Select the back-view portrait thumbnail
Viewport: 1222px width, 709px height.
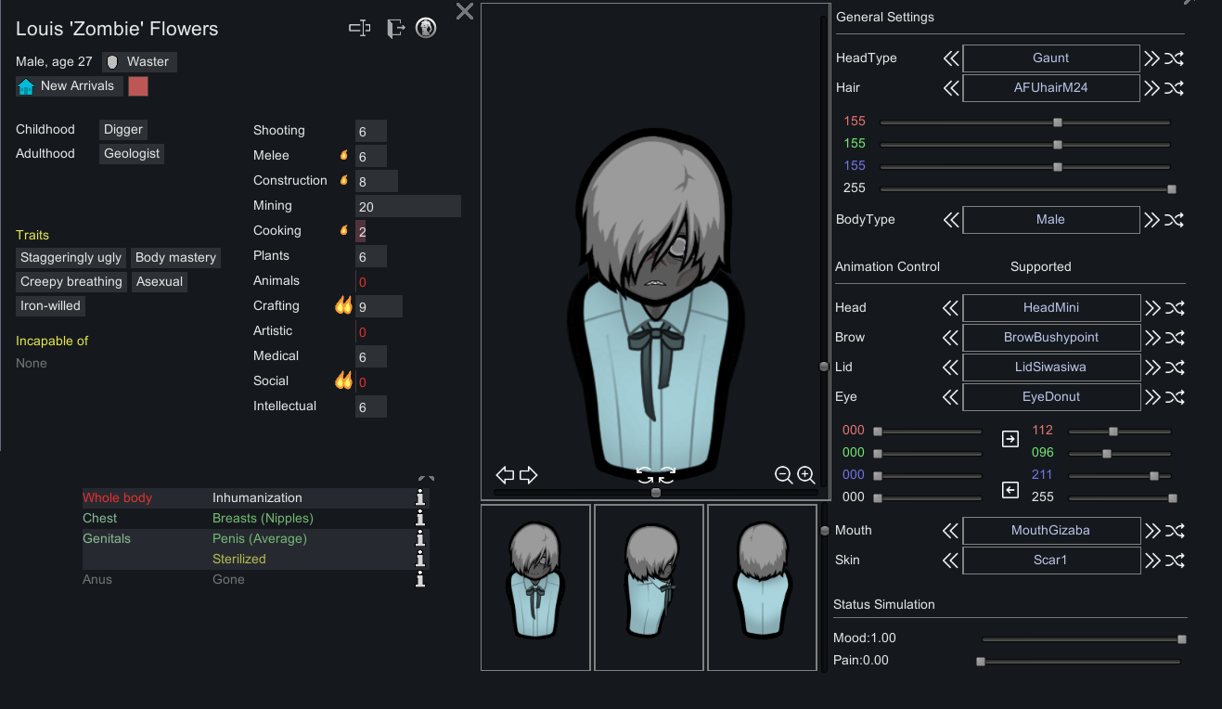[762, 587]
